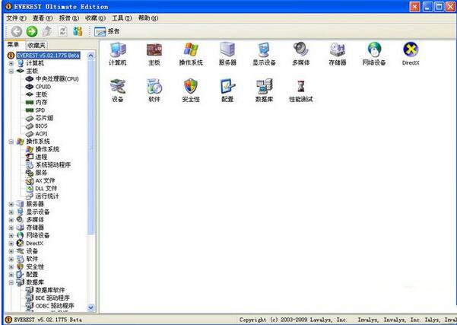Screen dimensions: 457x325
Task: Expand the 存储器 tree node
Action: pos(11,228)
